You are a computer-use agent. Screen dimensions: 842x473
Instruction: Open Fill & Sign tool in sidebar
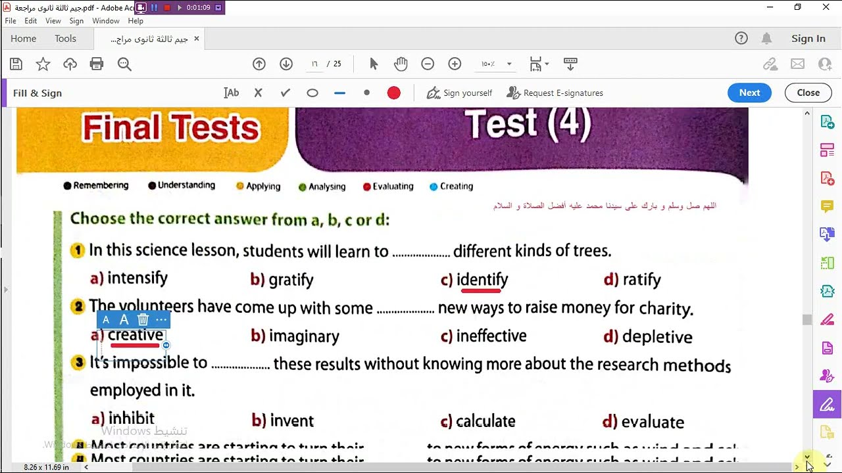tap(828, 404)
